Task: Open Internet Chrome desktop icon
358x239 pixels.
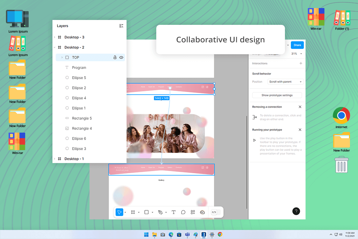Action: [341, 118]
